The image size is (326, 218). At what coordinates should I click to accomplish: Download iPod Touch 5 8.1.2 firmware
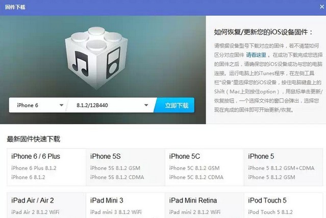coord(270,212)
